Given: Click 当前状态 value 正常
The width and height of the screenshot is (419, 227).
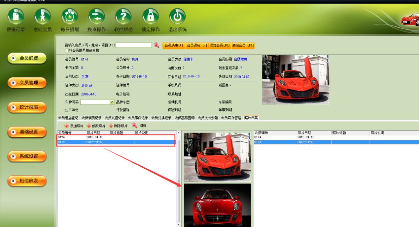Looking at the screenshot, I should pos(85,77).
